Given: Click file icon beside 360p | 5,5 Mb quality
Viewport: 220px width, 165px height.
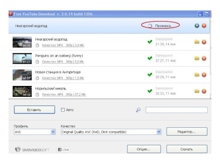Looking at the screenshot, I should (37, 62).
